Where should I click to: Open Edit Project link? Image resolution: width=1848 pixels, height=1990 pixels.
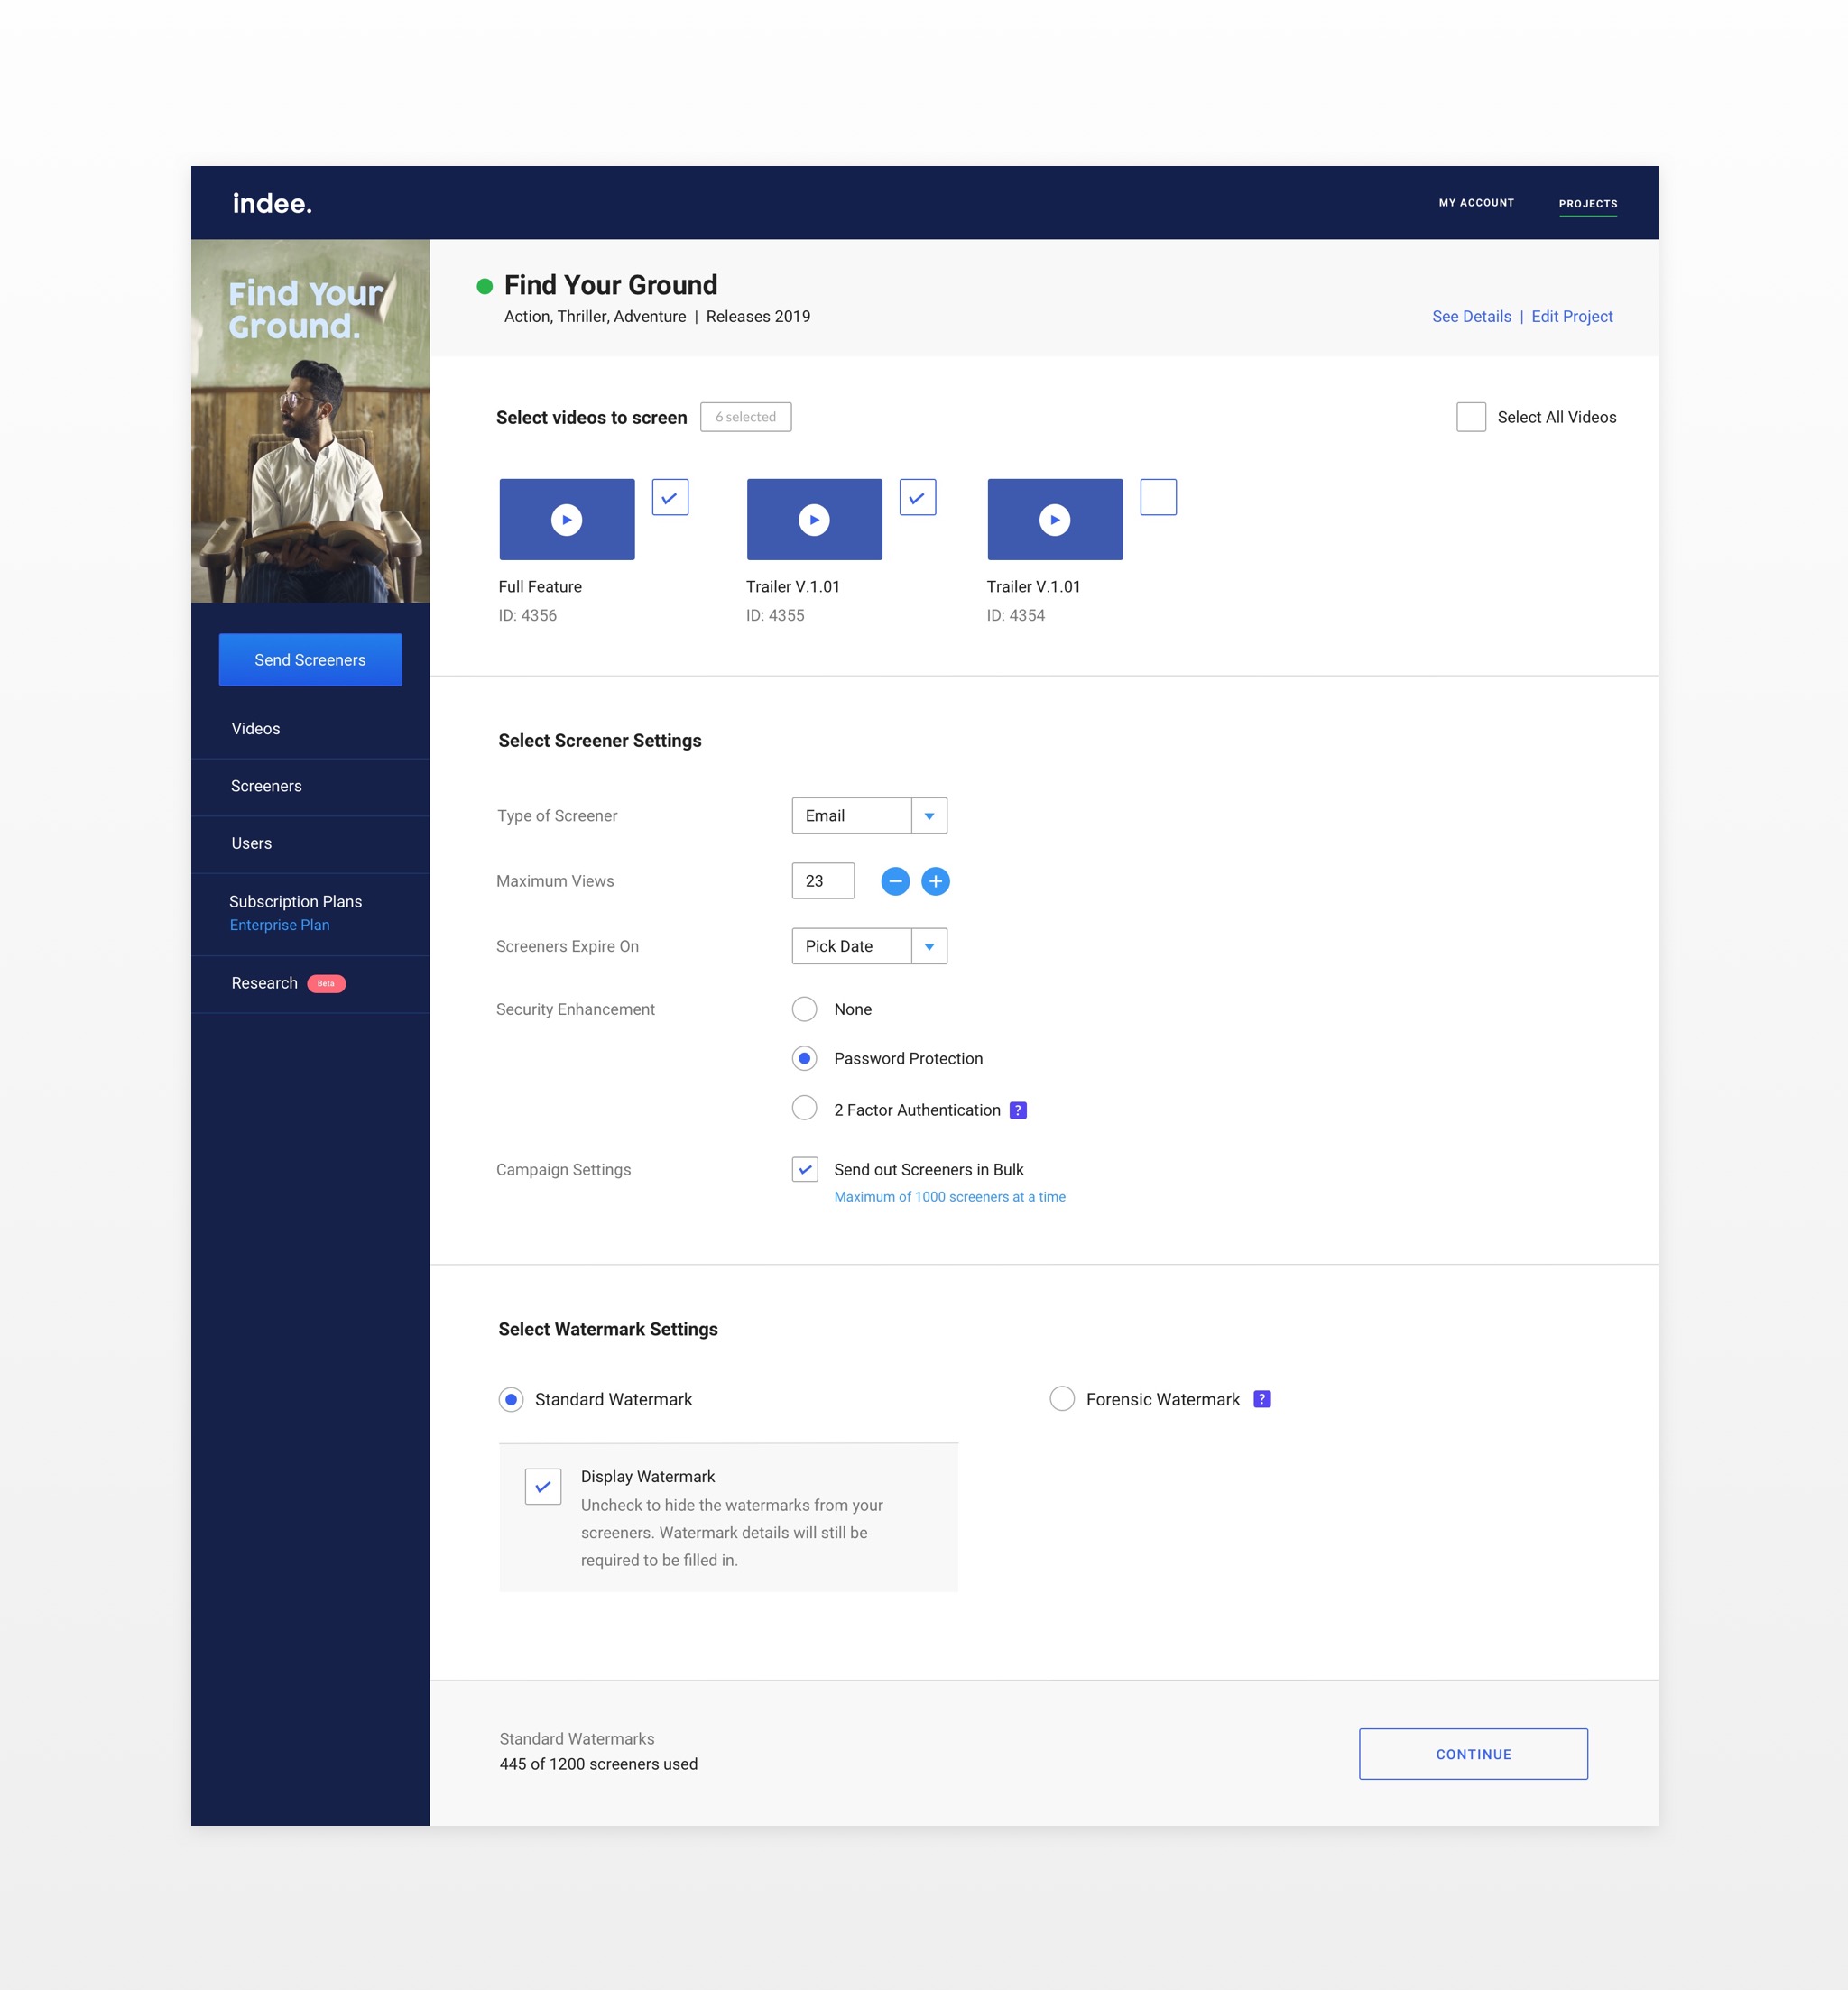pos(1572,317)
